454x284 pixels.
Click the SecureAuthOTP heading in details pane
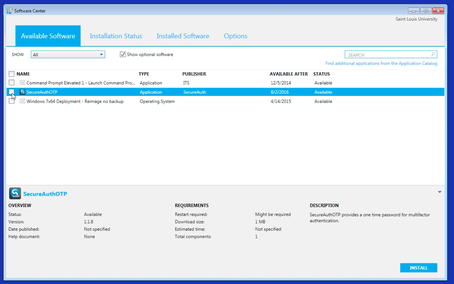coord(45,194)
